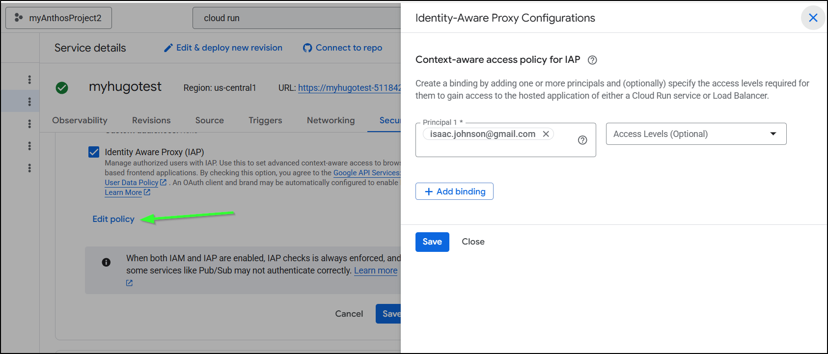Open the highlighted three-dot sidebar menu
The width and height of the screenshot is (828, 354).
[x=29, y=102]
